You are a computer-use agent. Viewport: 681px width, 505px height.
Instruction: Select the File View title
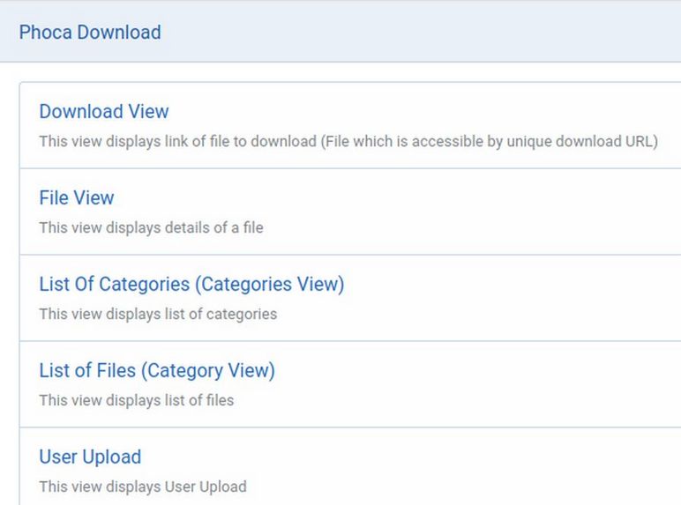(x=77, y=198)
